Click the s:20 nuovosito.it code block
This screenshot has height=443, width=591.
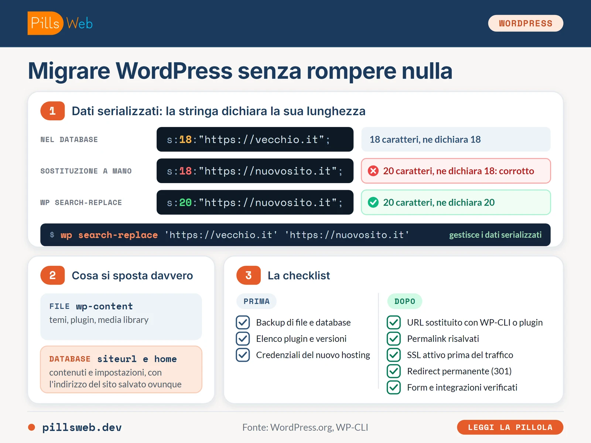point(255,202)
